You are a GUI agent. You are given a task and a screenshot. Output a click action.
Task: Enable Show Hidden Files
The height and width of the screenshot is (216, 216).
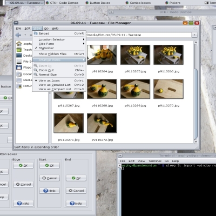click(x=59, y=54)
